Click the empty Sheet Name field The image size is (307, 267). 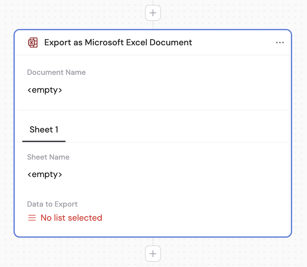[x=45, y=174]
